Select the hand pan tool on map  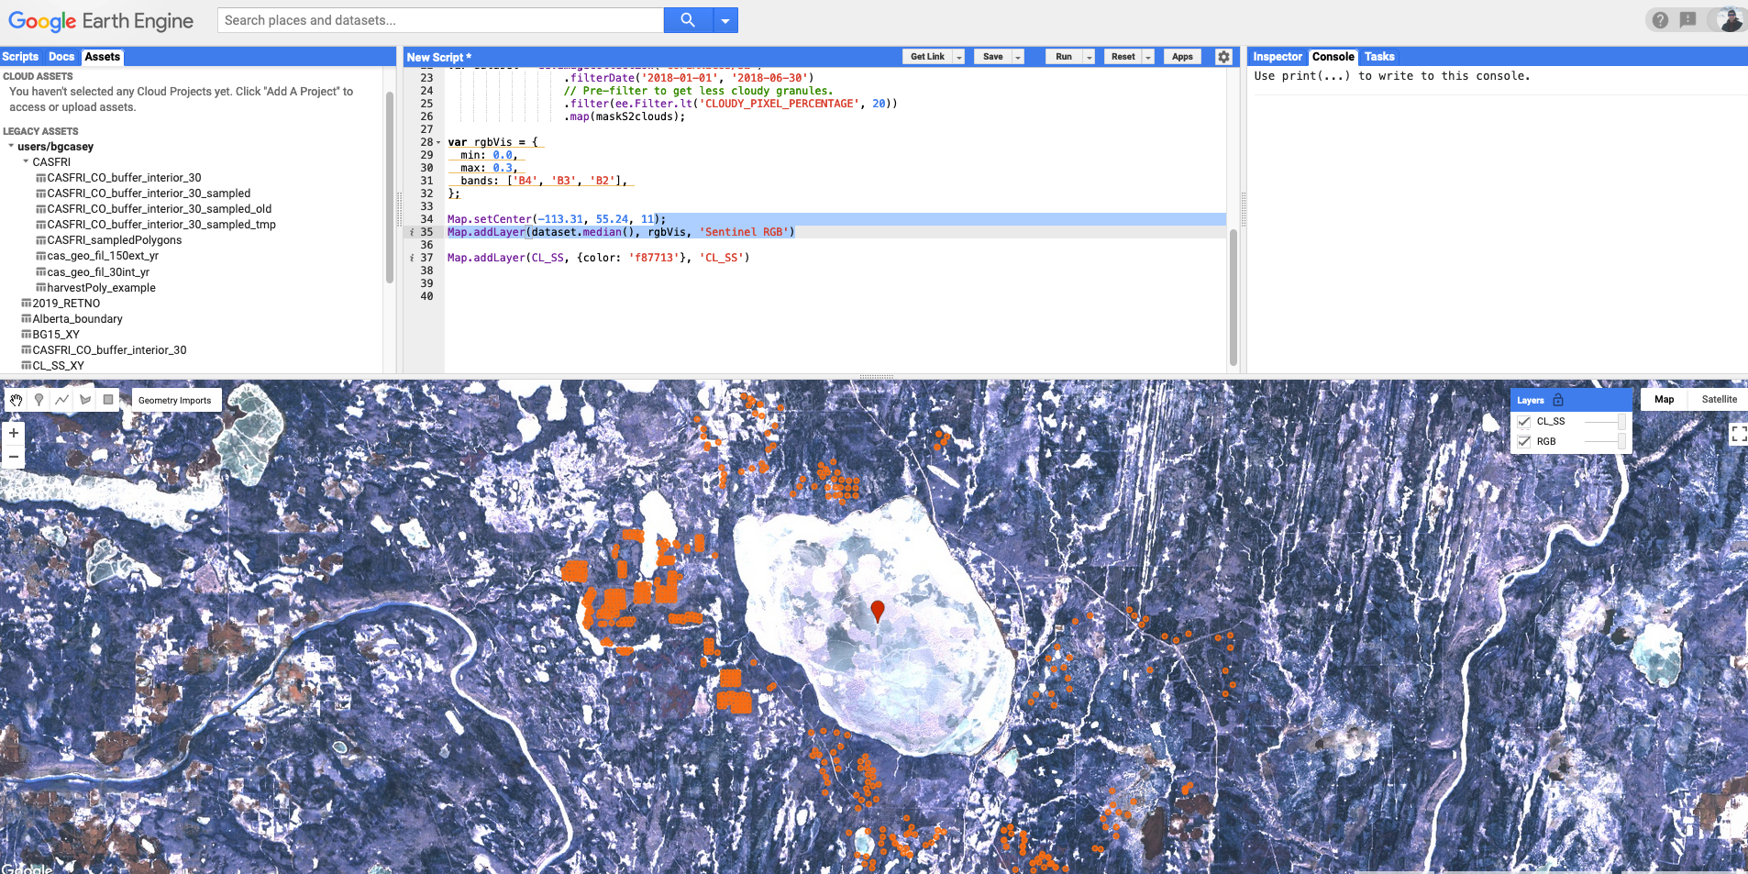click(x=17, y=400)
